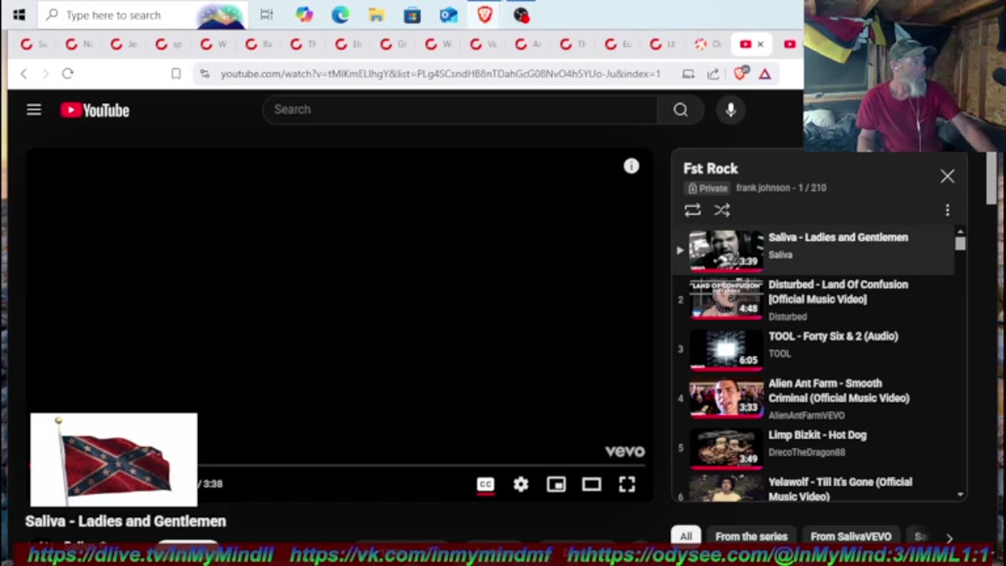This screenshot has width=1006, height=566.
Task: Open the Disturbed video thumbnail
Action: [726, 300]
